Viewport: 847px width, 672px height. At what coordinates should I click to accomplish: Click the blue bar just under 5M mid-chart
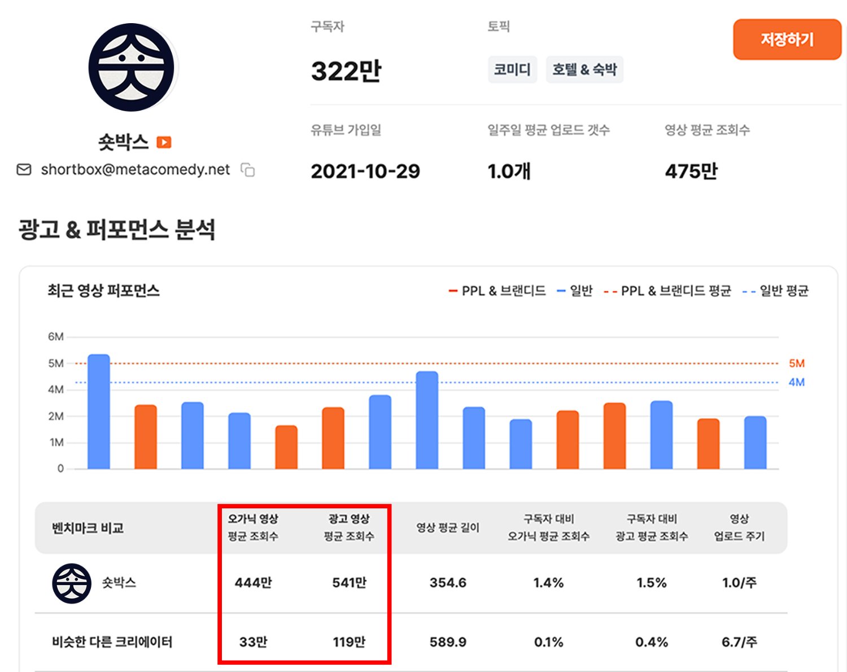pyautogui.click(x=427, y=420)
